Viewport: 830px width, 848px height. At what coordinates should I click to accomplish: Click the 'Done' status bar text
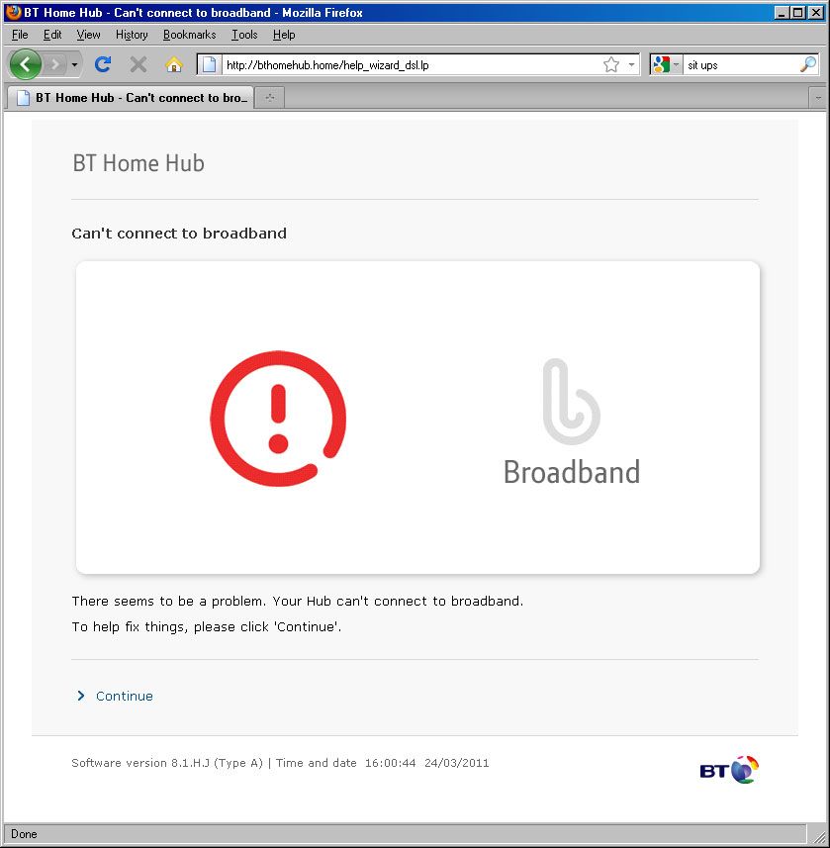click(24, 834)
